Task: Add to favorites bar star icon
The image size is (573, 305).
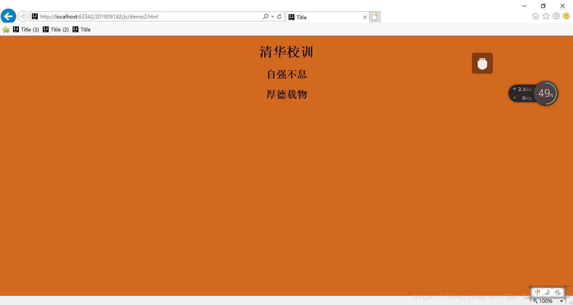Action: pyautogui.click(x=6, y=29)
